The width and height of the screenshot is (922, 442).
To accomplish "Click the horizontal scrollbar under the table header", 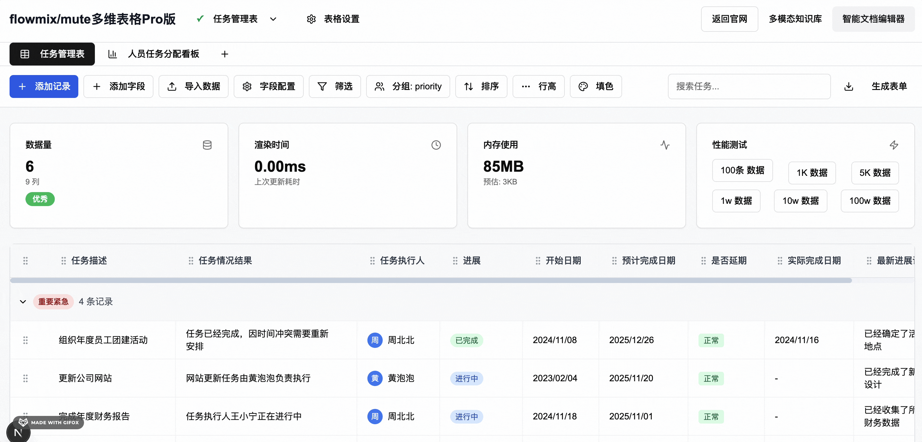I will point(430,281).
